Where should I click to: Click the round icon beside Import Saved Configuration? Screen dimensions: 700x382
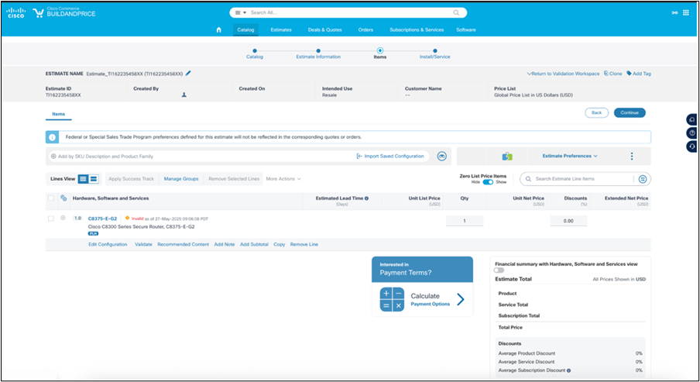pos(441,156)
